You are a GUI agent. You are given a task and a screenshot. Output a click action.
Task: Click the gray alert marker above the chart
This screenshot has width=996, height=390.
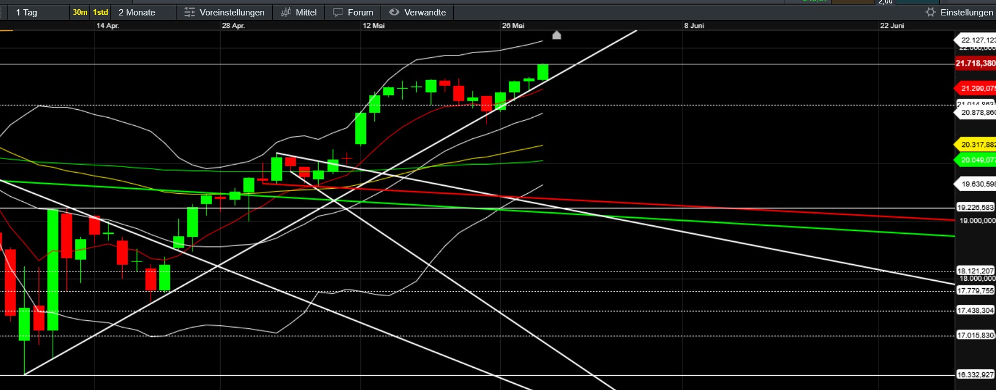[556, 35]
